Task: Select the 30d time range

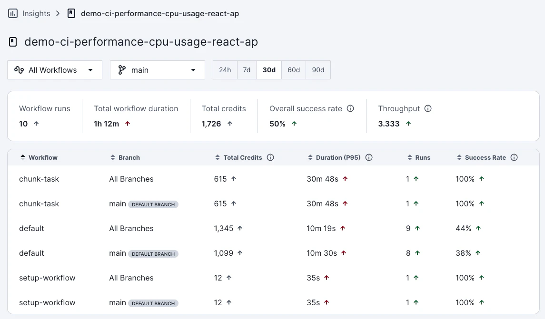Action: tap(269, 70)
